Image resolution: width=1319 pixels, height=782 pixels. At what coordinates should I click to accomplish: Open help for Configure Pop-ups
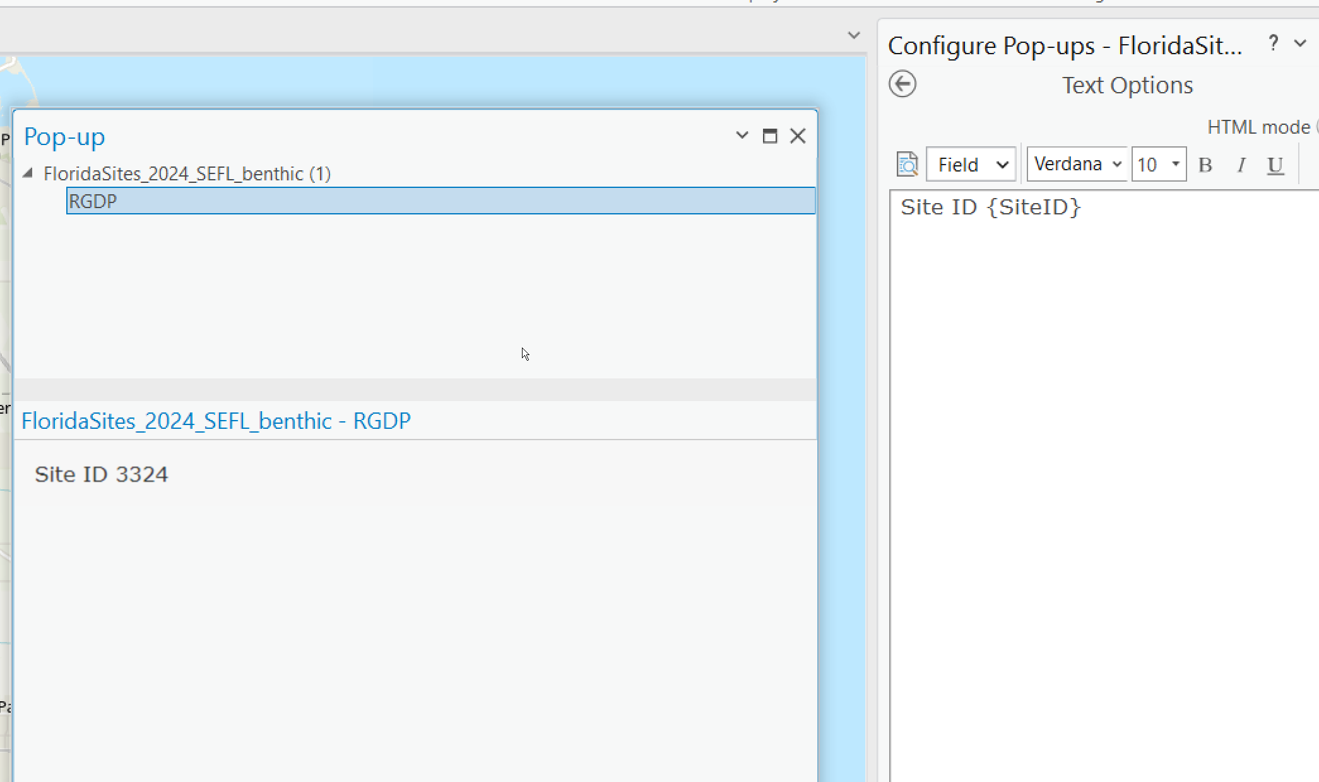[x=1273, y=44]
